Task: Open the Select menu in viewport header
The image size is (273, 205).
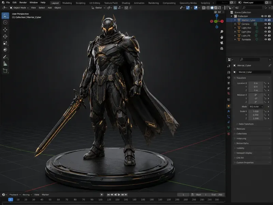Action: click(x=42, y=8)
